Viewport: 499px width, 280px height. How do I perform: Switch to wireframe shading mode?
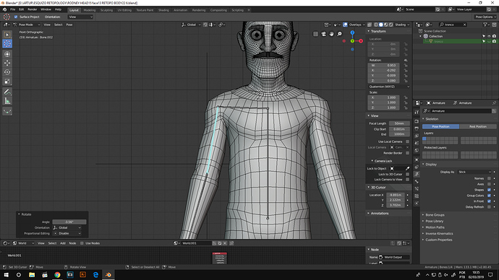click(376, 25)
